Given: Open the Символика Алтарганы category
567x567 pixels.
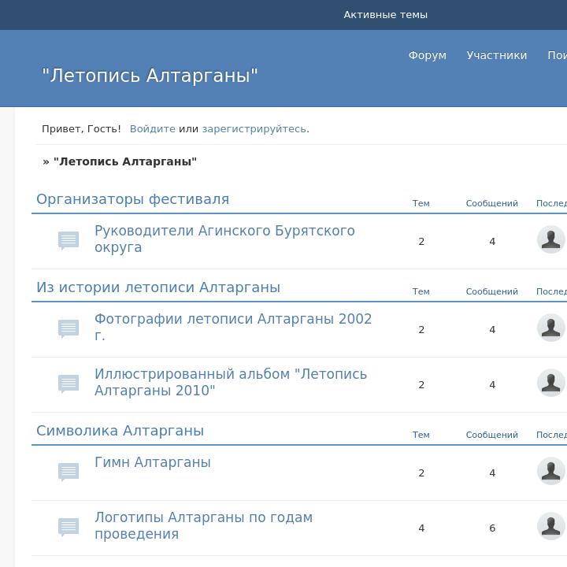Looking at the screenshot, I should [x=120, y=431].
